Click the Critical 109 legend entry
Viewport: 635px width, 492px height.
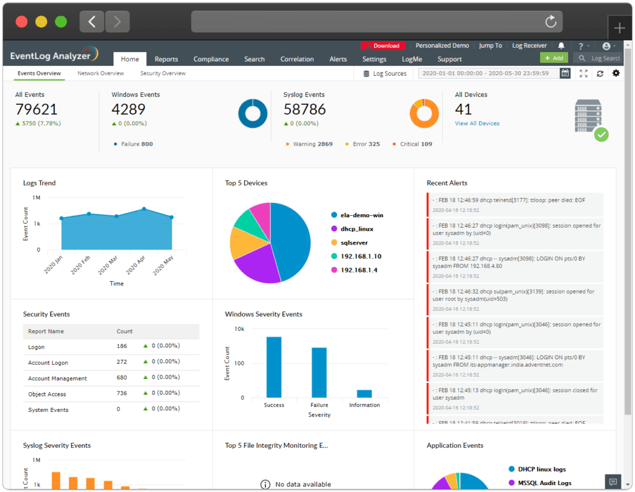[x=412, y=144]
